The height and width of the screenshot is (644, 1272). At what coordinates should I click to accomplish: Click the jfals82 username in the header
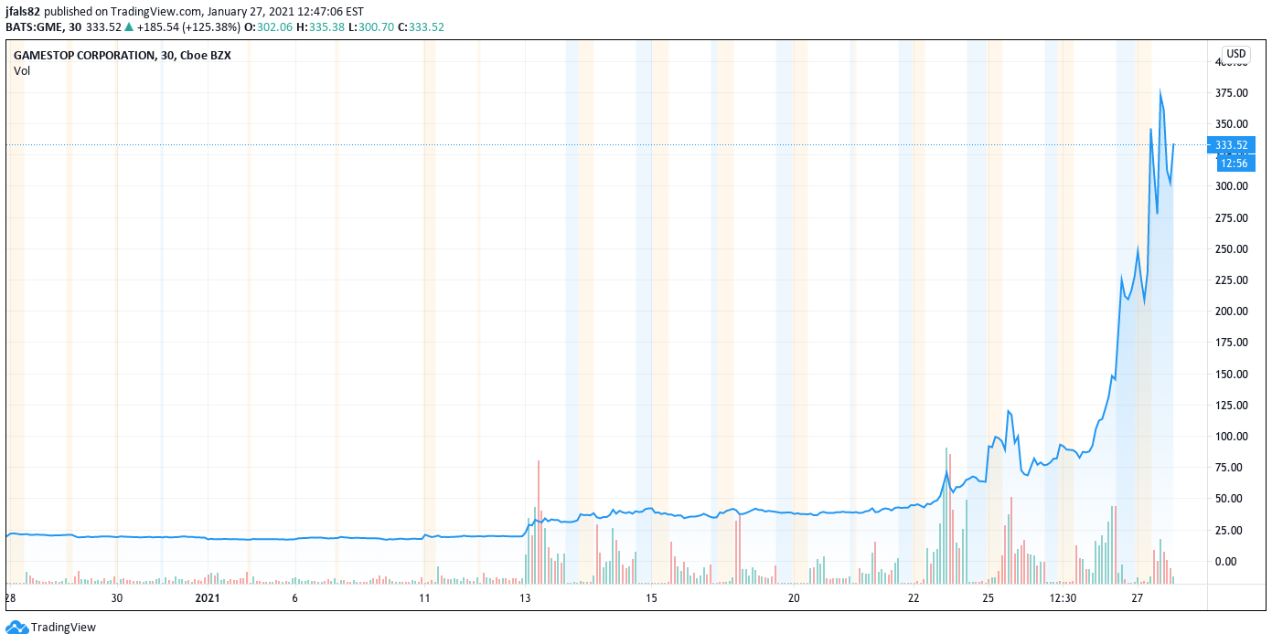pos(23,12)
